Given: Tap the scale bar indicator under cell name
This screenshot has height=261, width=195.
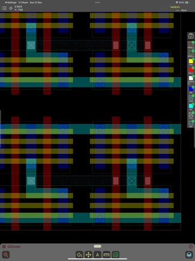Looking at the screenshot, I should (181, 10).
